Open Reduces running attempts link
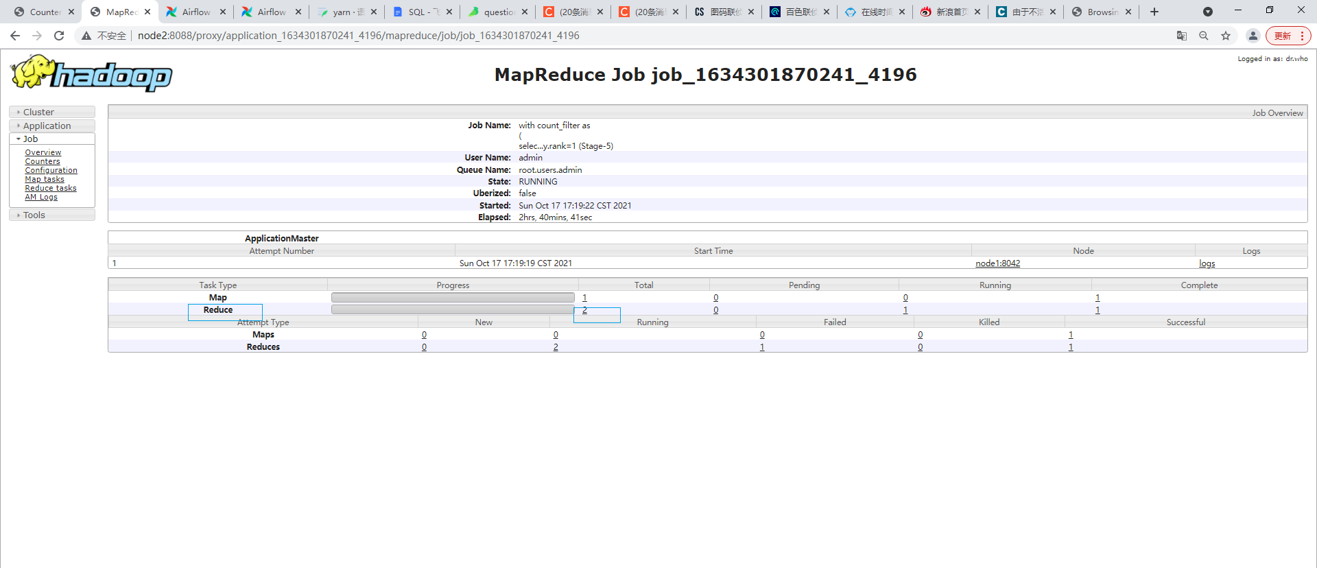1317x568 pixels. (556, 347)
